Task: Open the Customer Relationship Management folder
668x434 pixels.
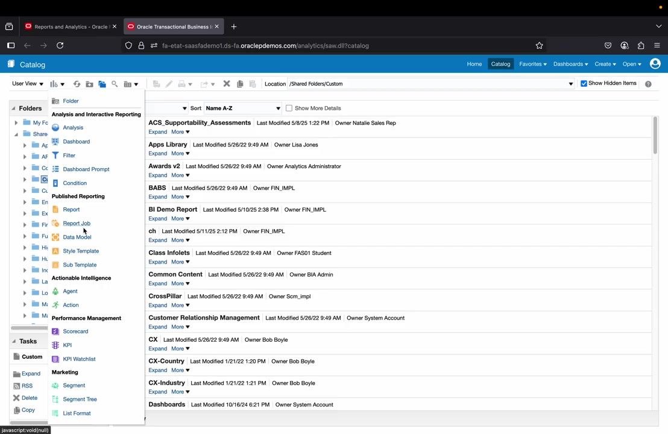Action: pos(204,318)
